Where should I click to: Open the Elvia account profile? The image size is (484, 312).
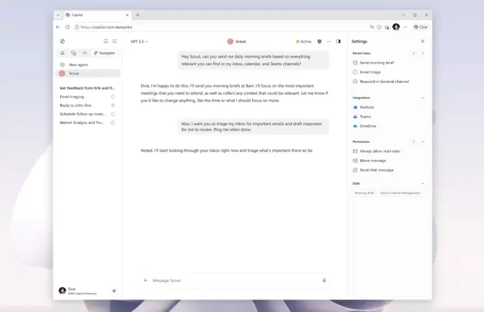pyautogui.click(x=78, y=290)
